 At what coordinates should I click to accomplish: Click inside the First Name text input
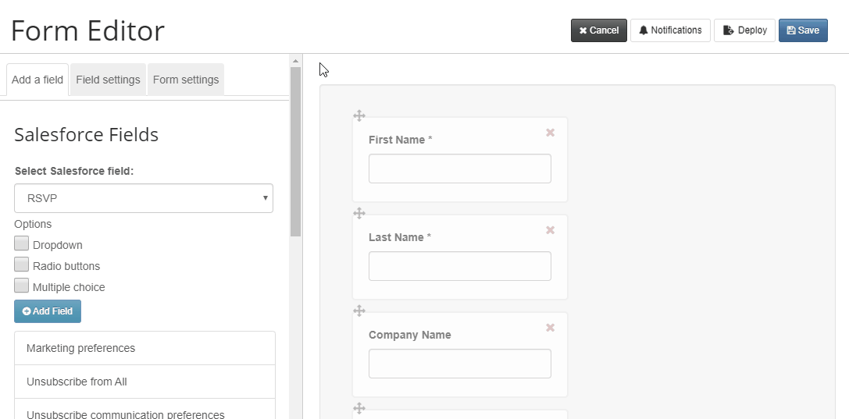(460, 169)
